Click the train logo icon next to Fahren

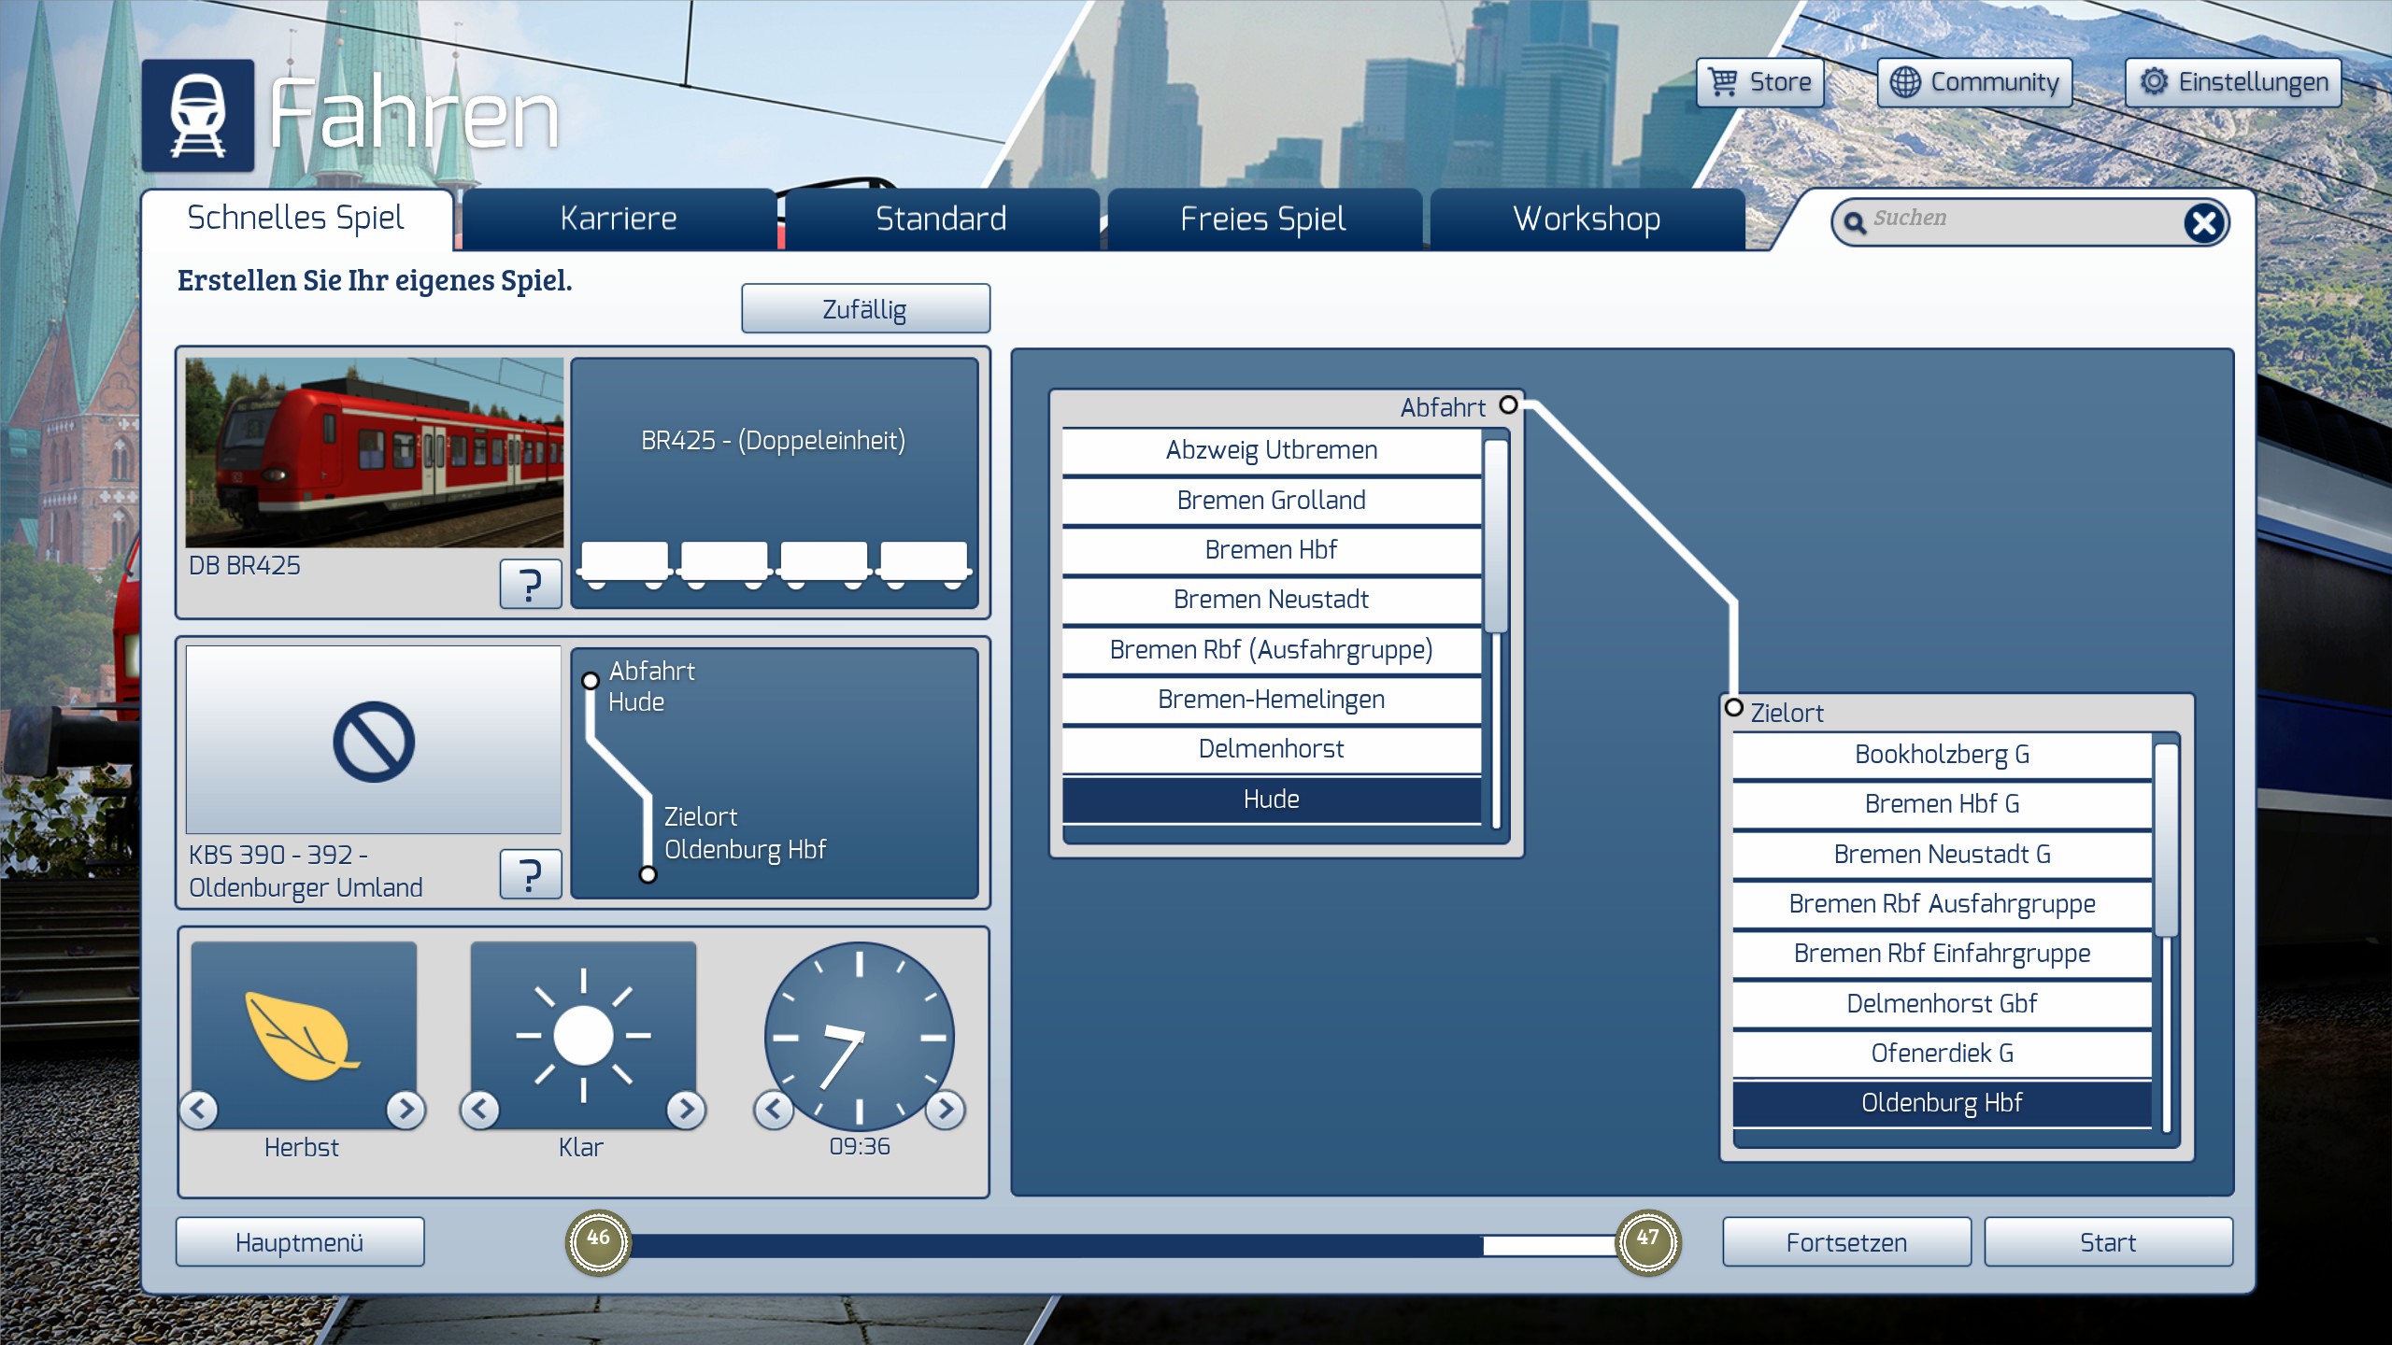pyautogui.click(x=197, y=116)
